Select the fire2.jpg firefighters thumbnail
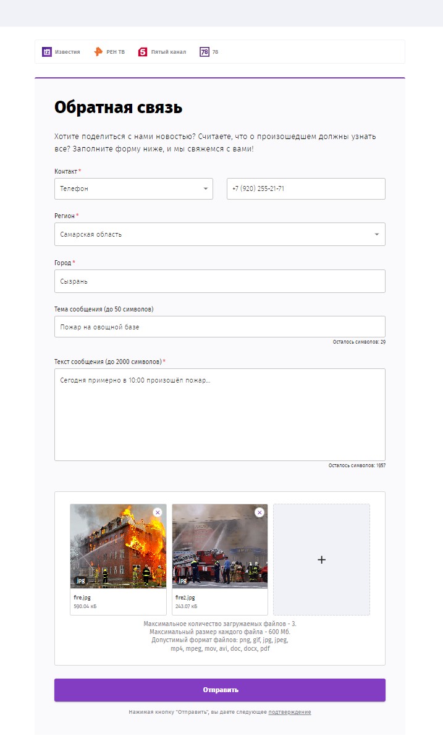The image size is (443, 741). click(x=219, y=546)
